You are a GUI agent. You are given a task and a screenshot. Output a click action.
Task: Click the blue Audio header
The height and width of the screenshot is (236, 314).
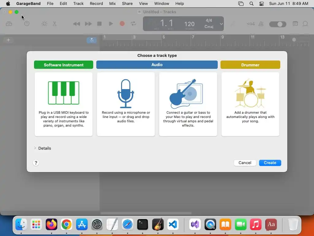(x=157, y=65)
